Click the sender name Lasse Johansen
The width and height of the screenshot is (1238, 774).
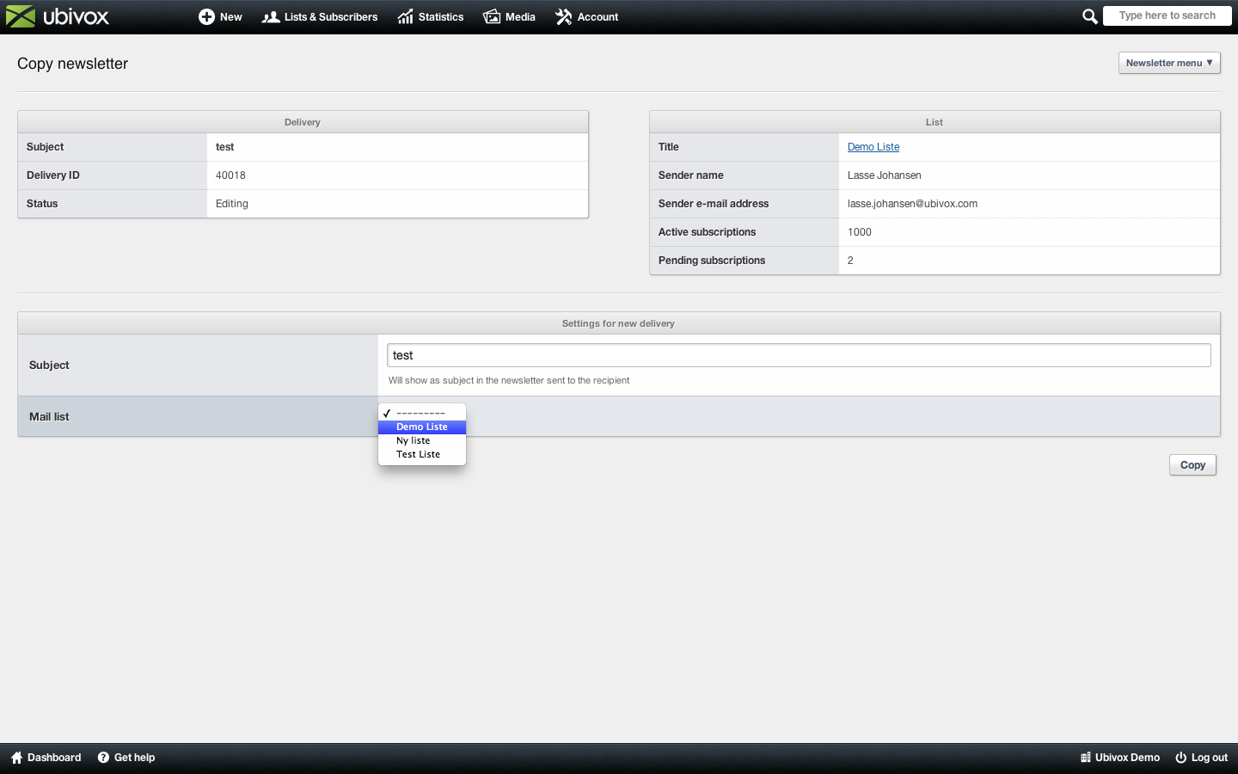coord(885,175)
